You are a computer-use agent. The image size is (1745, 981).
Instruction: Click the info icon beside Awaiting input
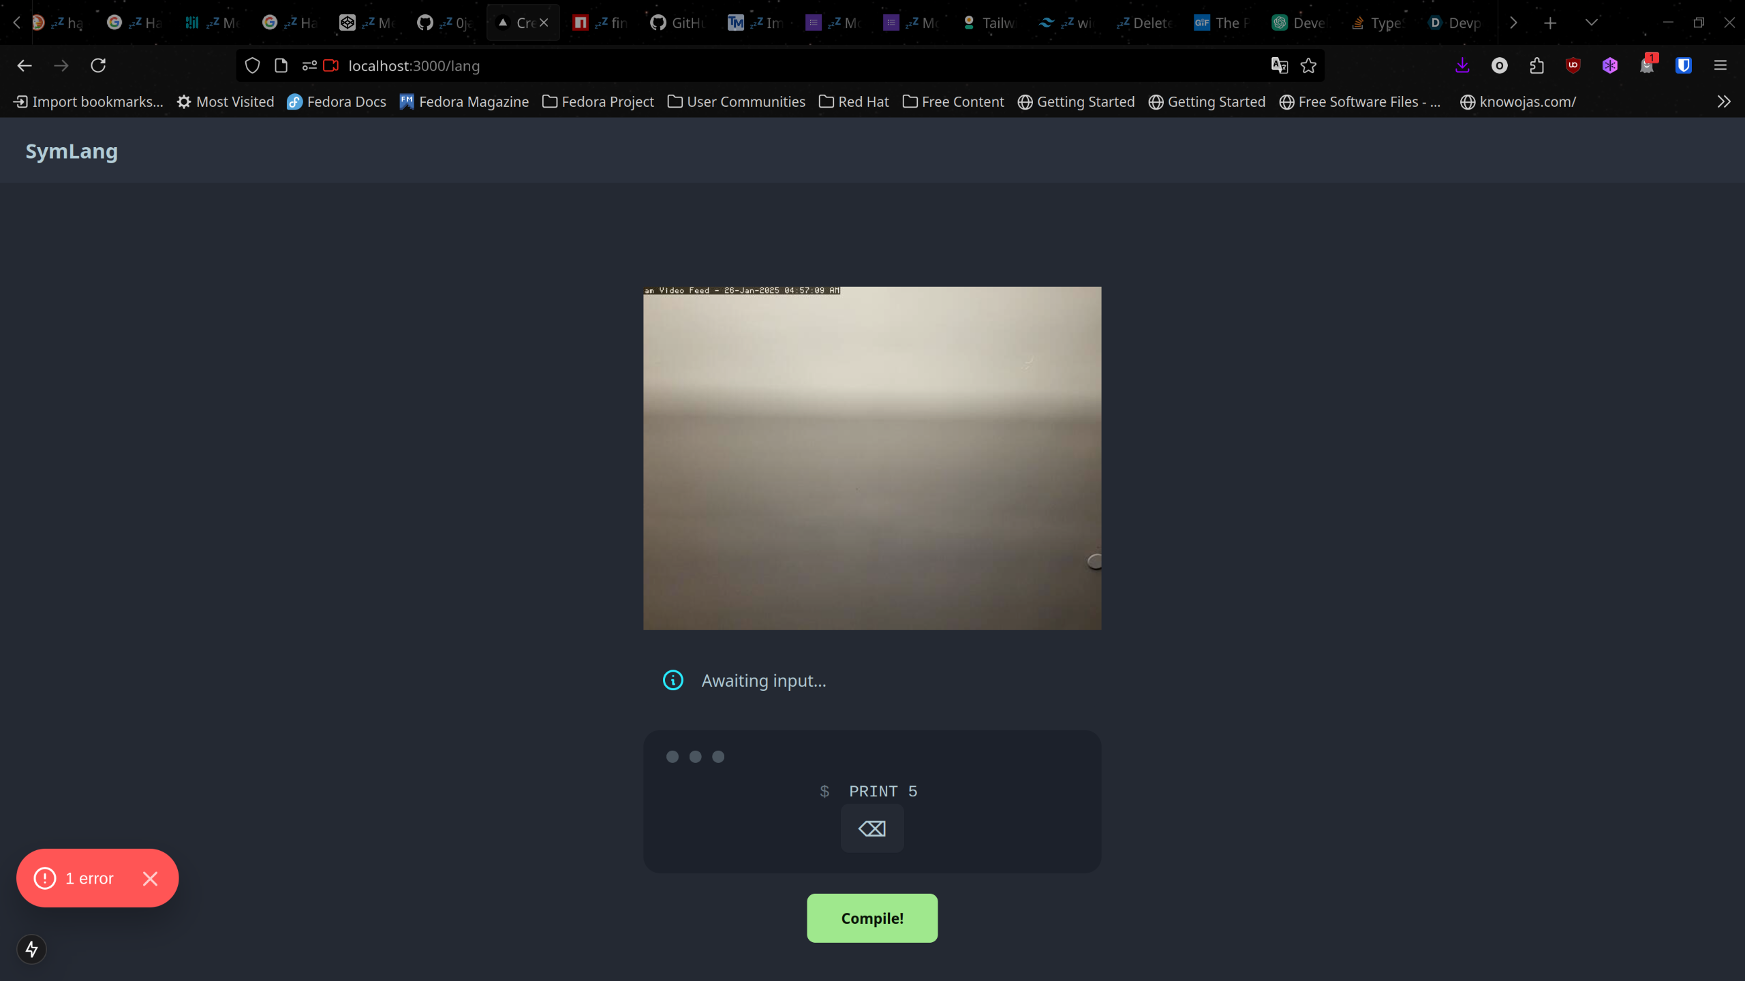(x=673, y=680)
